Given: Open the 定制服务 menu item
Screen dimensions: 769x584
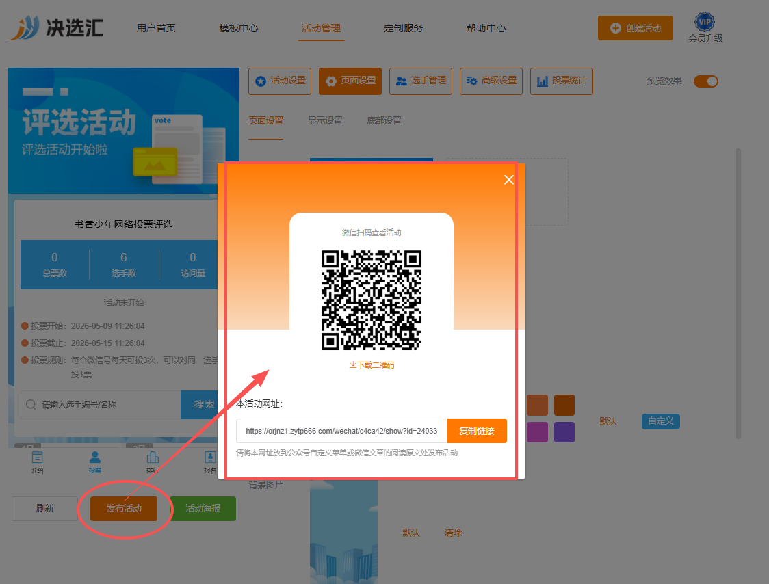Looking at the screenshot, I should tap(403, 29).
